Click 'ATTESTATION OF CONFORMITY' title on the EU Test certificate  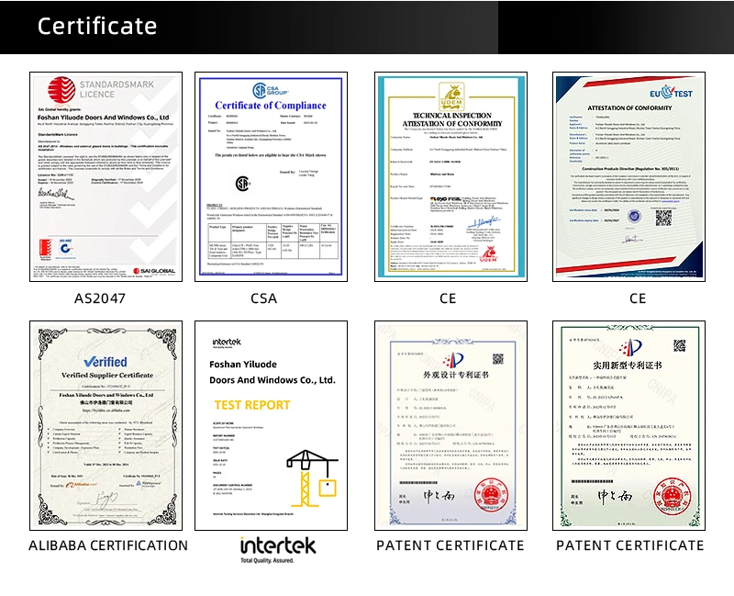pyautogui.click(x=629, y=107)
